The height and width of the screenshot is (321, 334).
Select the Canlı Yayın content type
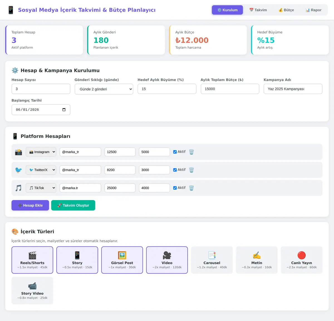[301, 260]
